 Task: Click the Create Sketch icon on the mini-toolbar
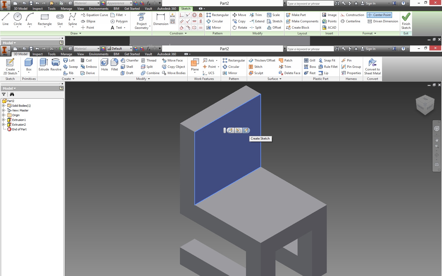[x=246, y=130]
